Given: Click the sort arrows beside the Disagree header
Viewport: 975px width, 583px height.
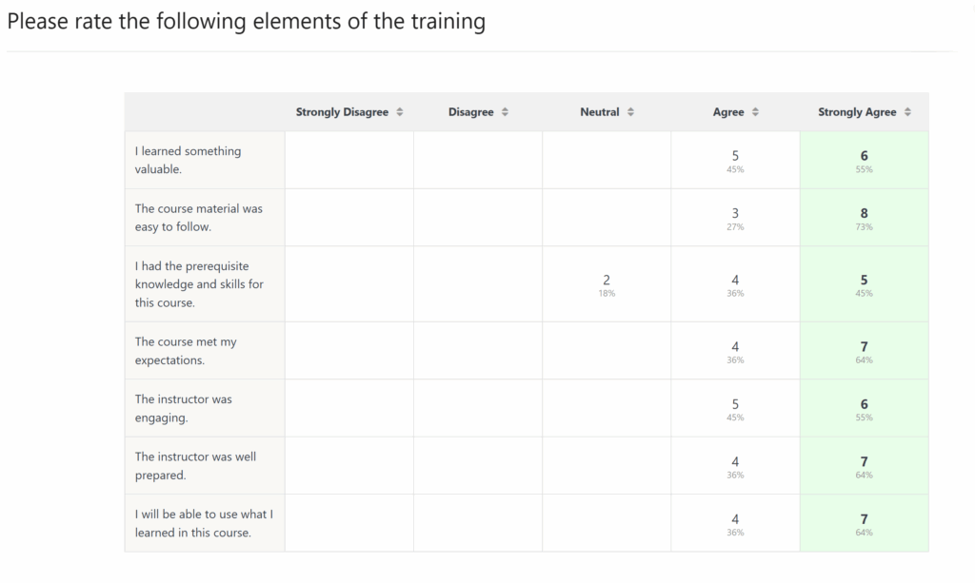Looking at the screenshot, I should 505,112.
